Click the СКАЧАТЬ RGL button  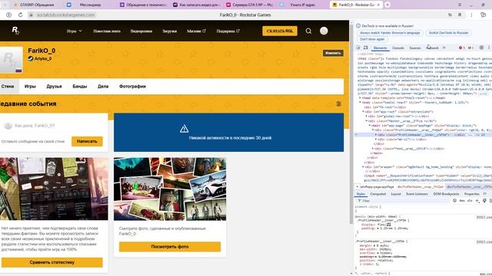coord(280,31)
